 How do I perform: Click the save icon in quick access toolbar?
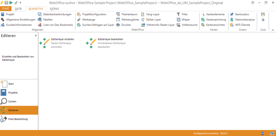tap(6, 2)
